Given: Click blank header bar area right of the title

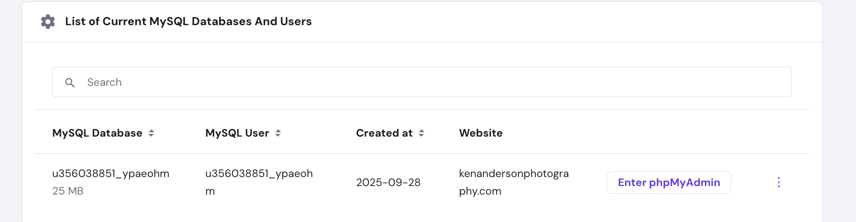Looking at the screenshot, I should [564, 22].
